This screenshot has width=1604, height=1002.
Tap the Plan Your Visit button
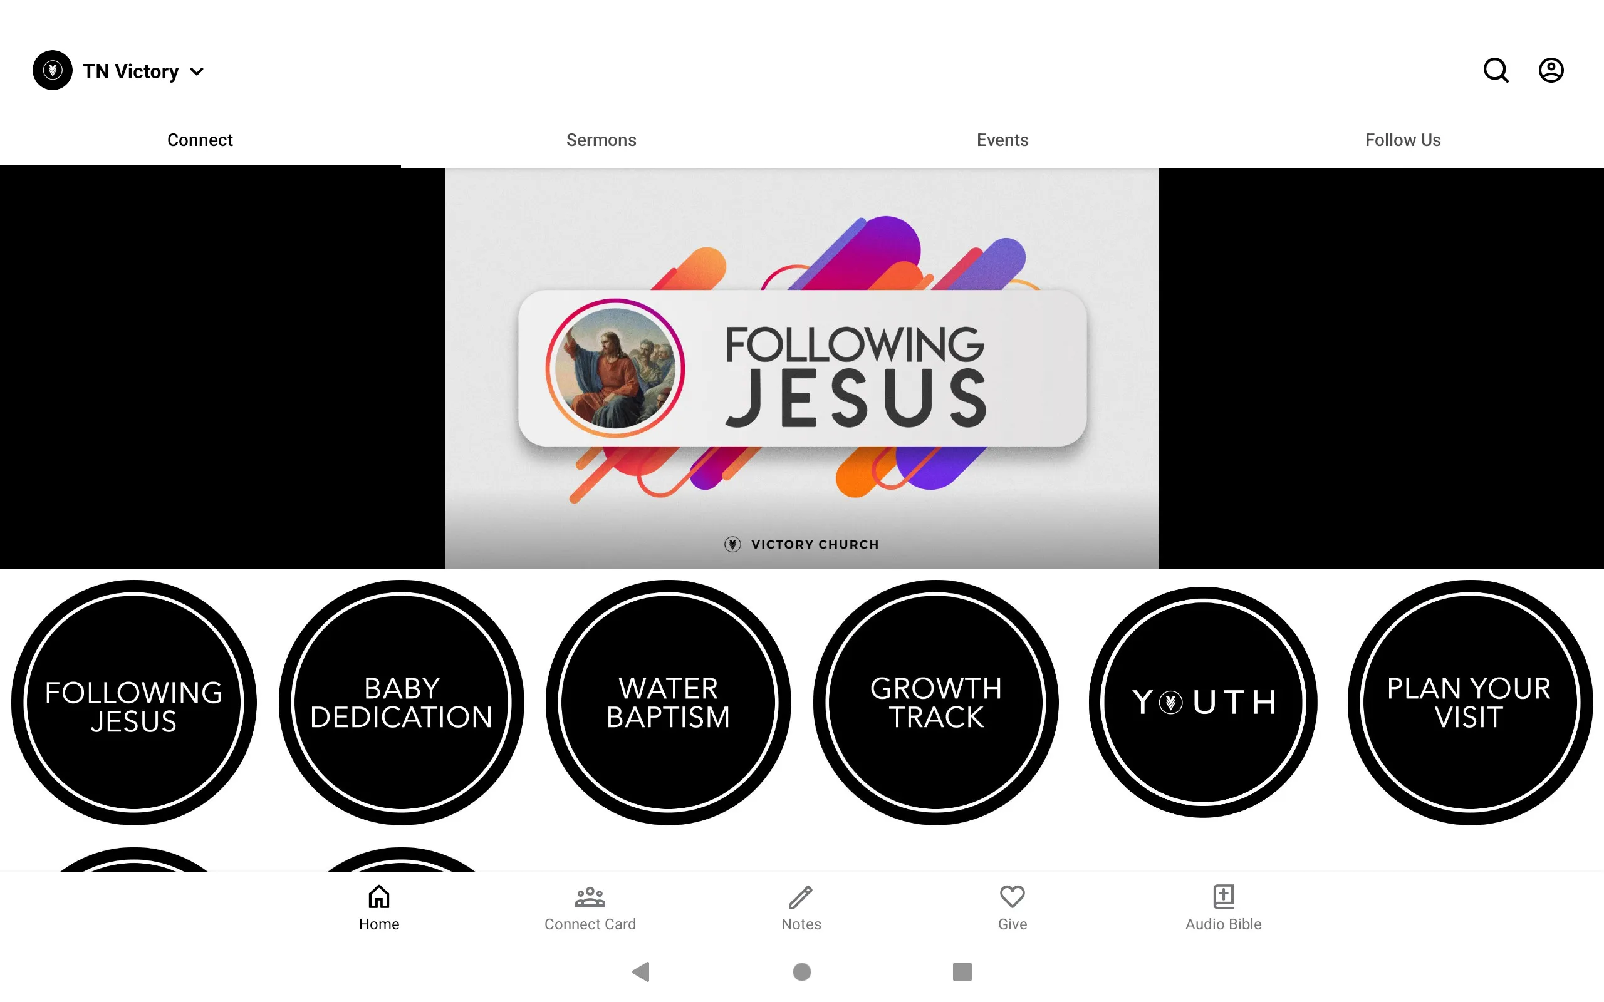click(x=1470, y=702)
